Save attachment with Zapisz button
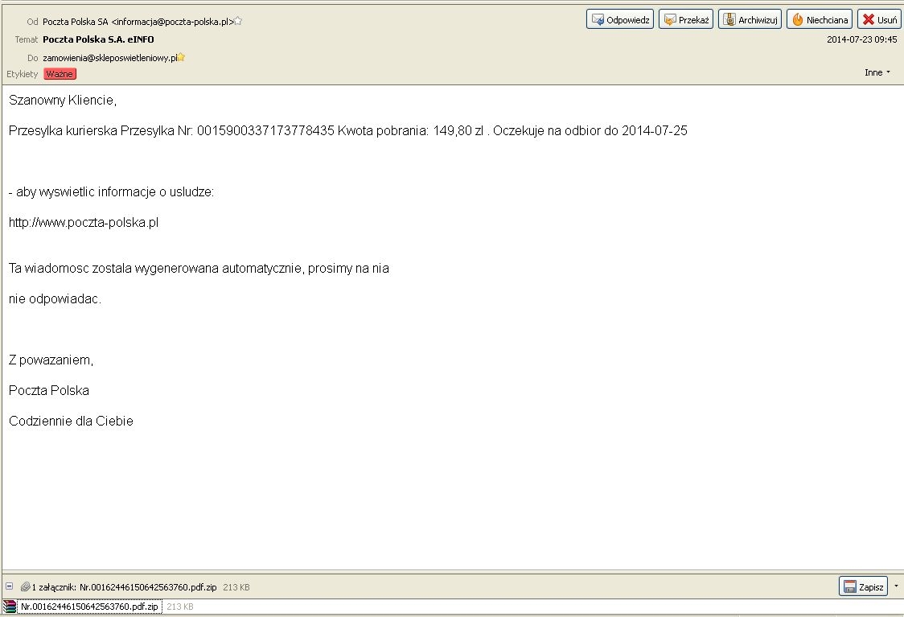 pyautogui.click(x=863, y=586)
